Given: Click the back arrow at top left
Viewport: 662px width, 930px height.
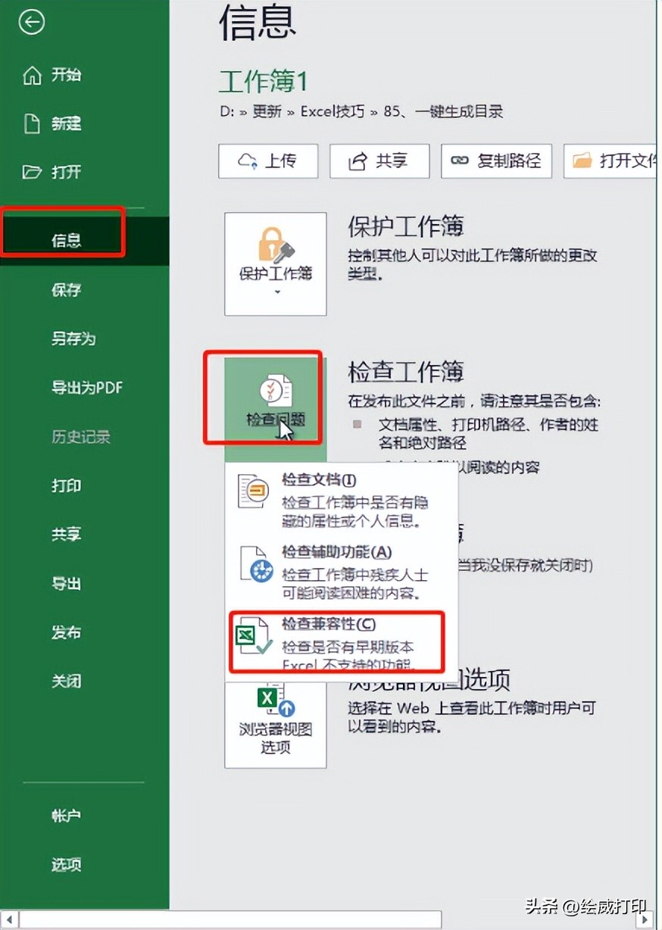Looking at the screenshot, I should pos(31,23).
